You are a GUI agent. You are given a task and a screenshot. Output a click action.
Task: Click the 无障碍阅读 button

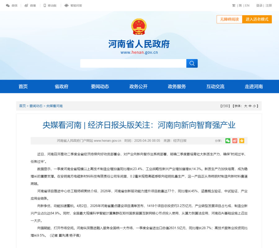pos(229,19)
